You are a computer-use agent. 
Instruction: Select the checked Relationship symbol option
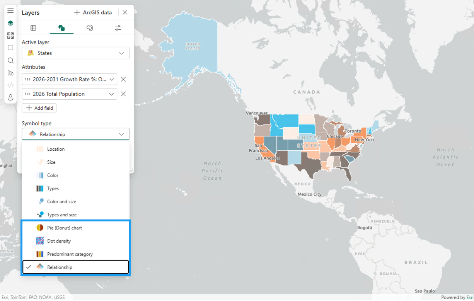[x=75, y=267]
